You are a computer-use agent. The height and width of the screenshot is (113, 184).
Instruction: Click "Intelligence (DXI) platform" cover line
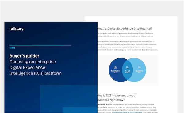36,73
